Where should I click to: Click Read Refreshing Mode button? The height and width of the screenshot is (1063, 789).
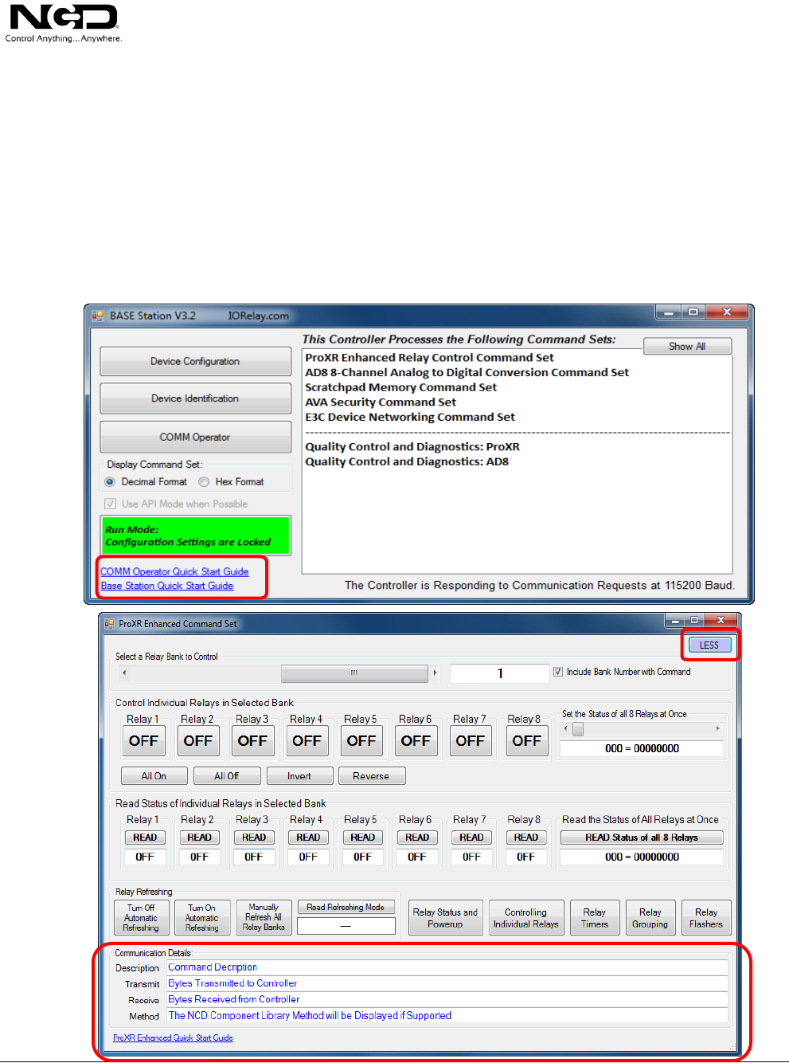point(346,908)
